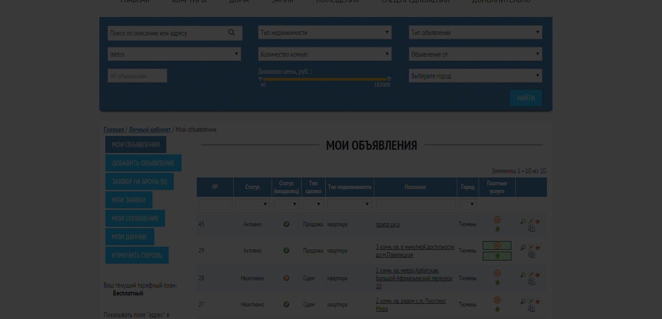This screenshot has height=319, width=662.
Task: Open 'Мои данные' sidebar item
Action: (x=130, y=237)
